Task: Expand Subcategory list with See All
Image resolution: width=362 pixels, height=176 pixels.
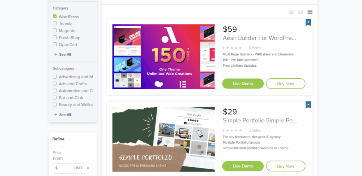Action: (63, 115)
